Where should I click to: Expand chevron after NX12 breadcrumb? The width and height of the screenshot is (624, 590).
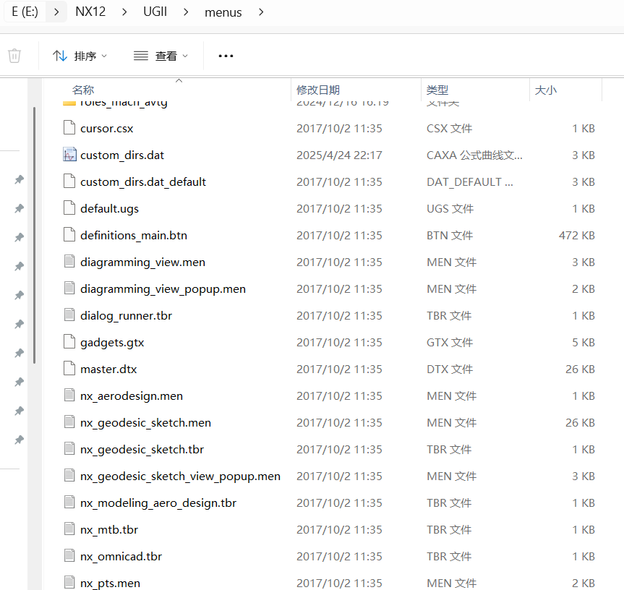pyautogui.click(x=124, y=12)
